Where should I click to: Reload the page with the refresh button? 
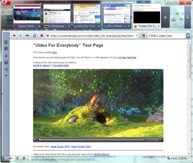[35, 36]
